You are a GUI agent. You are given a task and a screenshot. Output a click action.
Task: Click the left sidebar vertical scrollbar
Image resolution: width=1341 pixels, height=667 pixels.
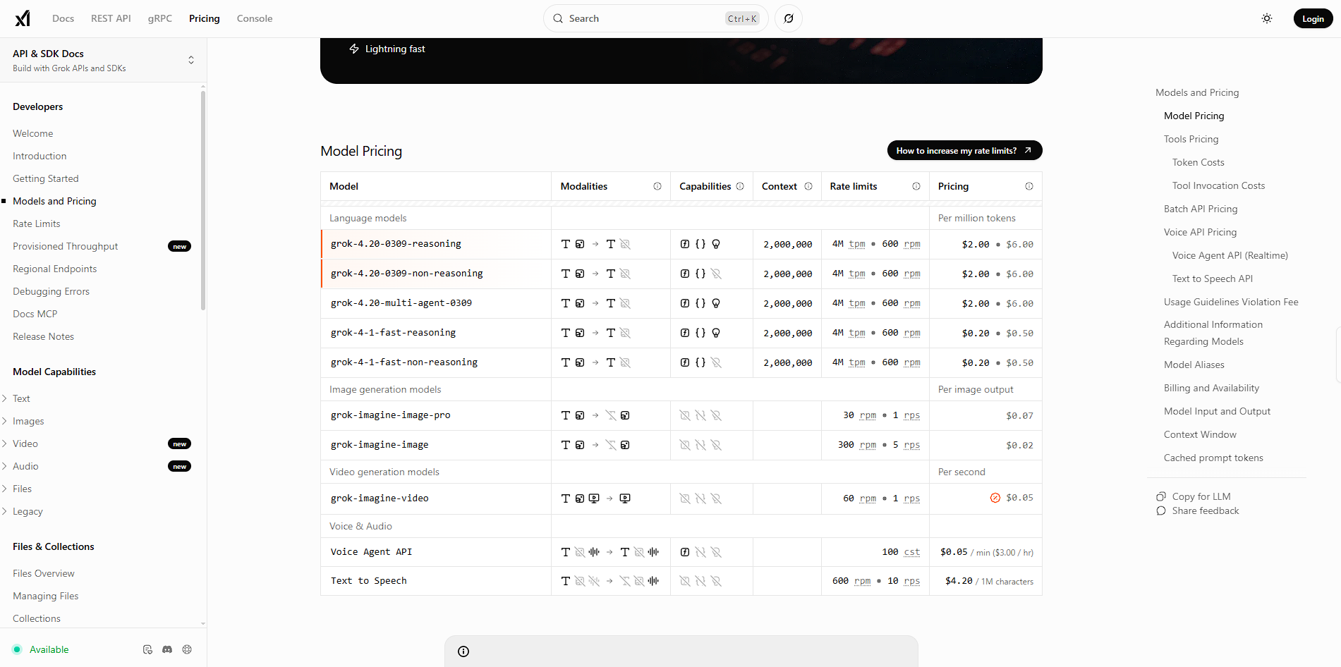(x=203, y=201)
